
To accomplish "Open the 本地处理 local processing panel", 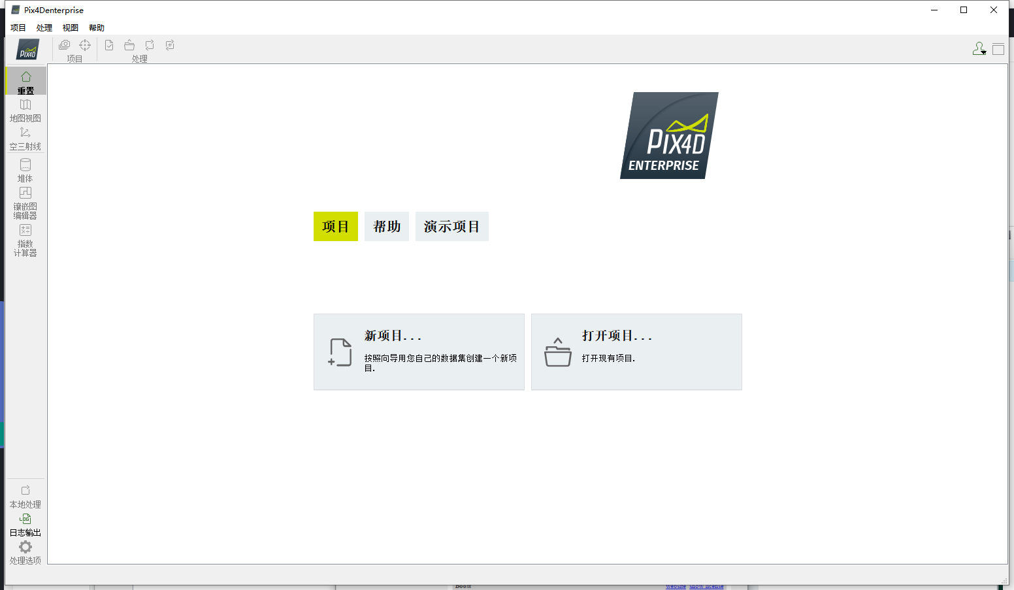I will click(x=25, y=497).
